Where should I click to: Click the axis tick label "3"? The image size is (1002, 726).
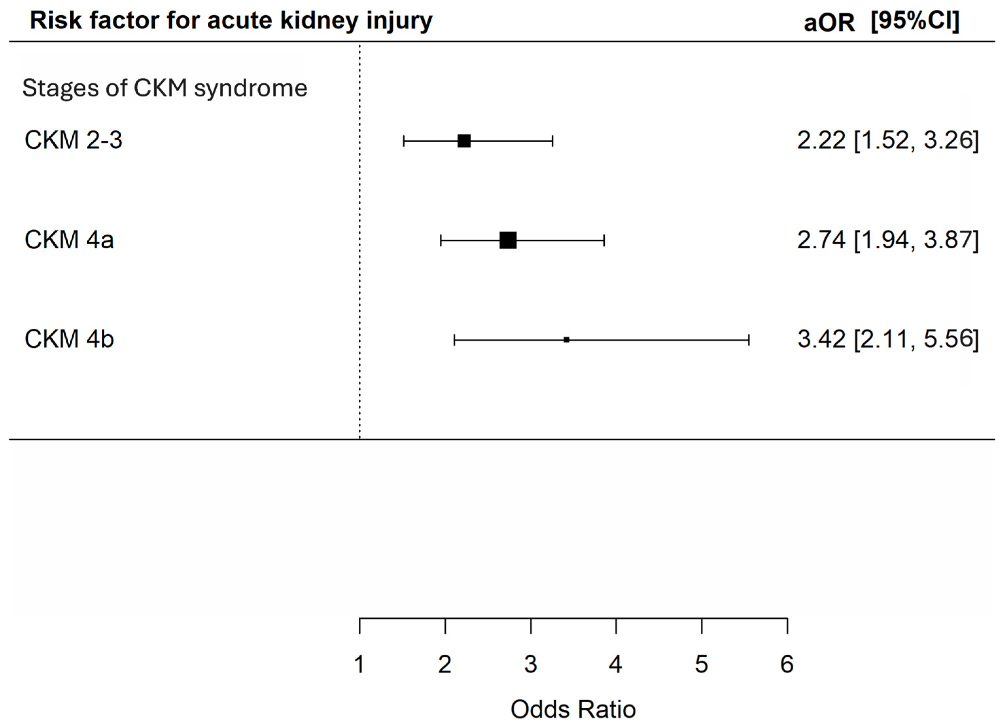click(531, 664)
